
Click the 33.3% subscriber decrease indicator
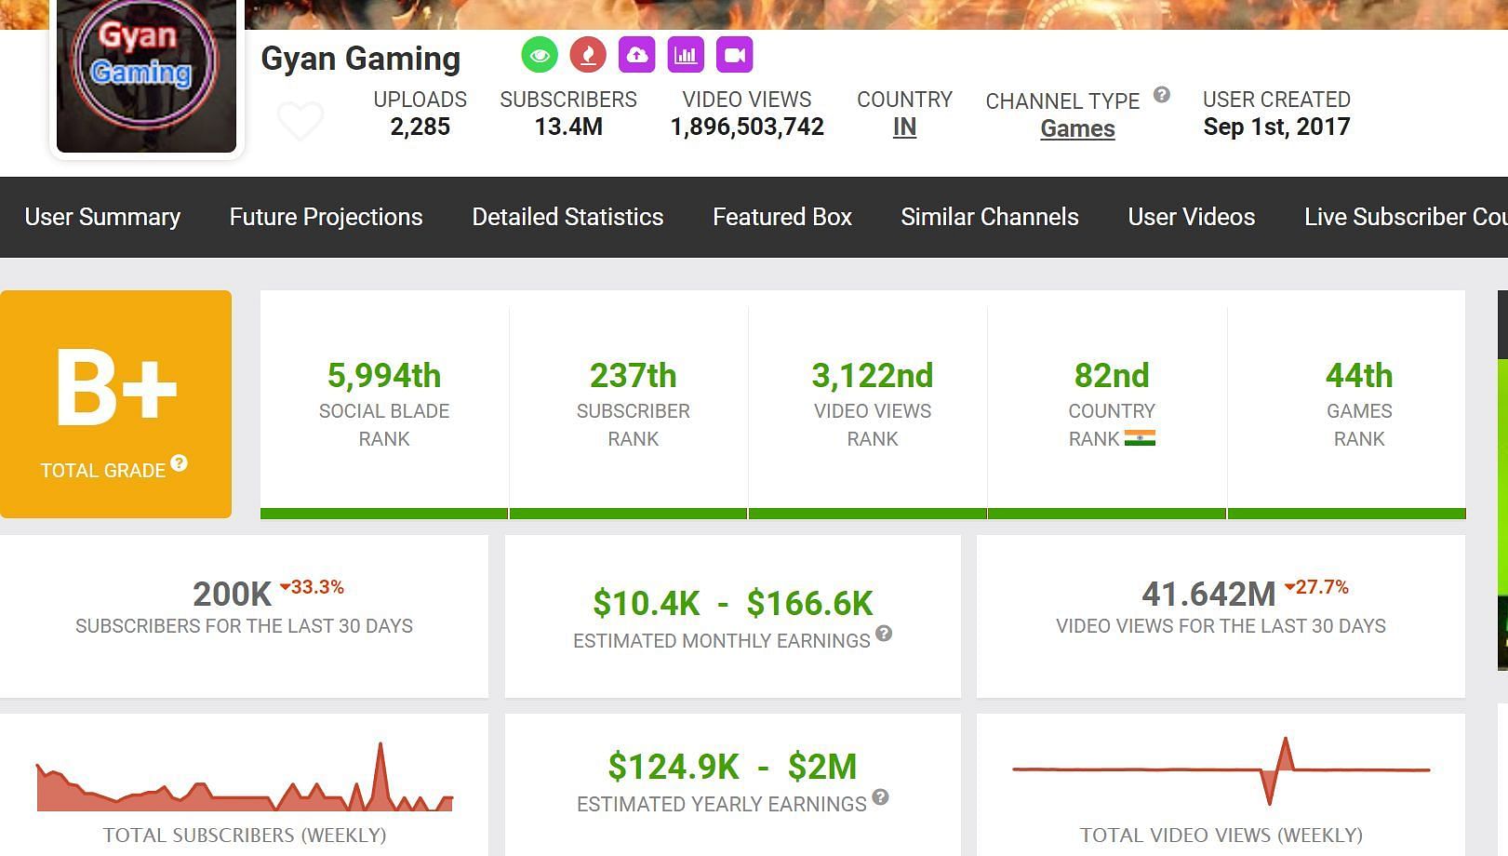(x=313, y=587)
